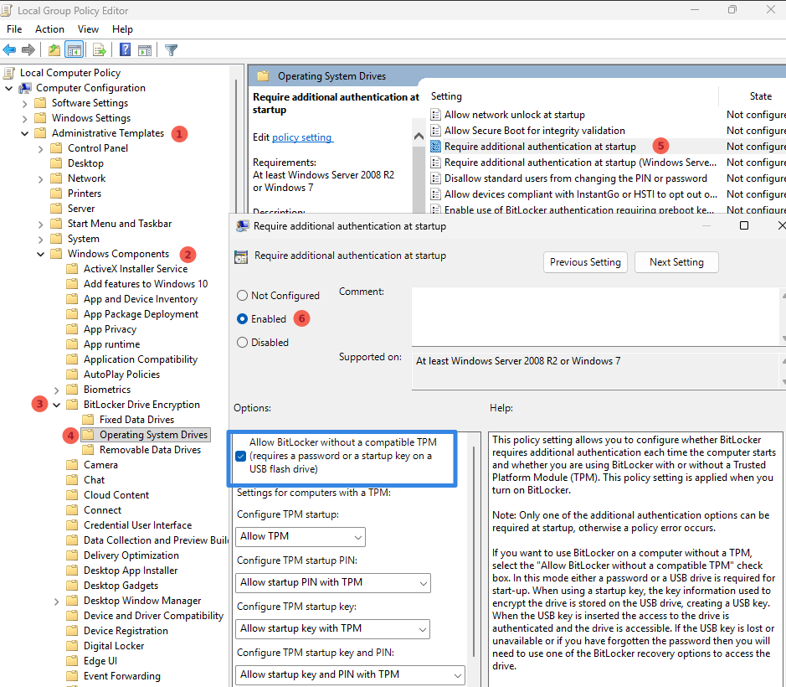Click the Next Setting button
The height and width of the screenshot is (687, 786).
tap(676, 261)
